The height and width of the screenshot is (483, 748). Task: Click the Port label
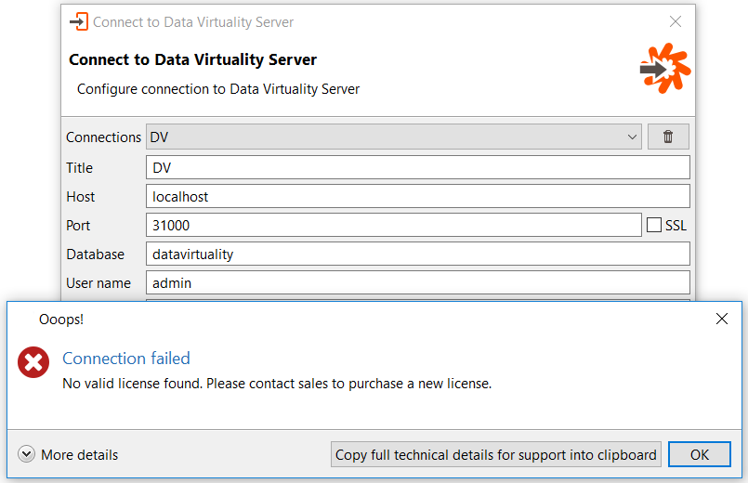click(x=78, y=226)
